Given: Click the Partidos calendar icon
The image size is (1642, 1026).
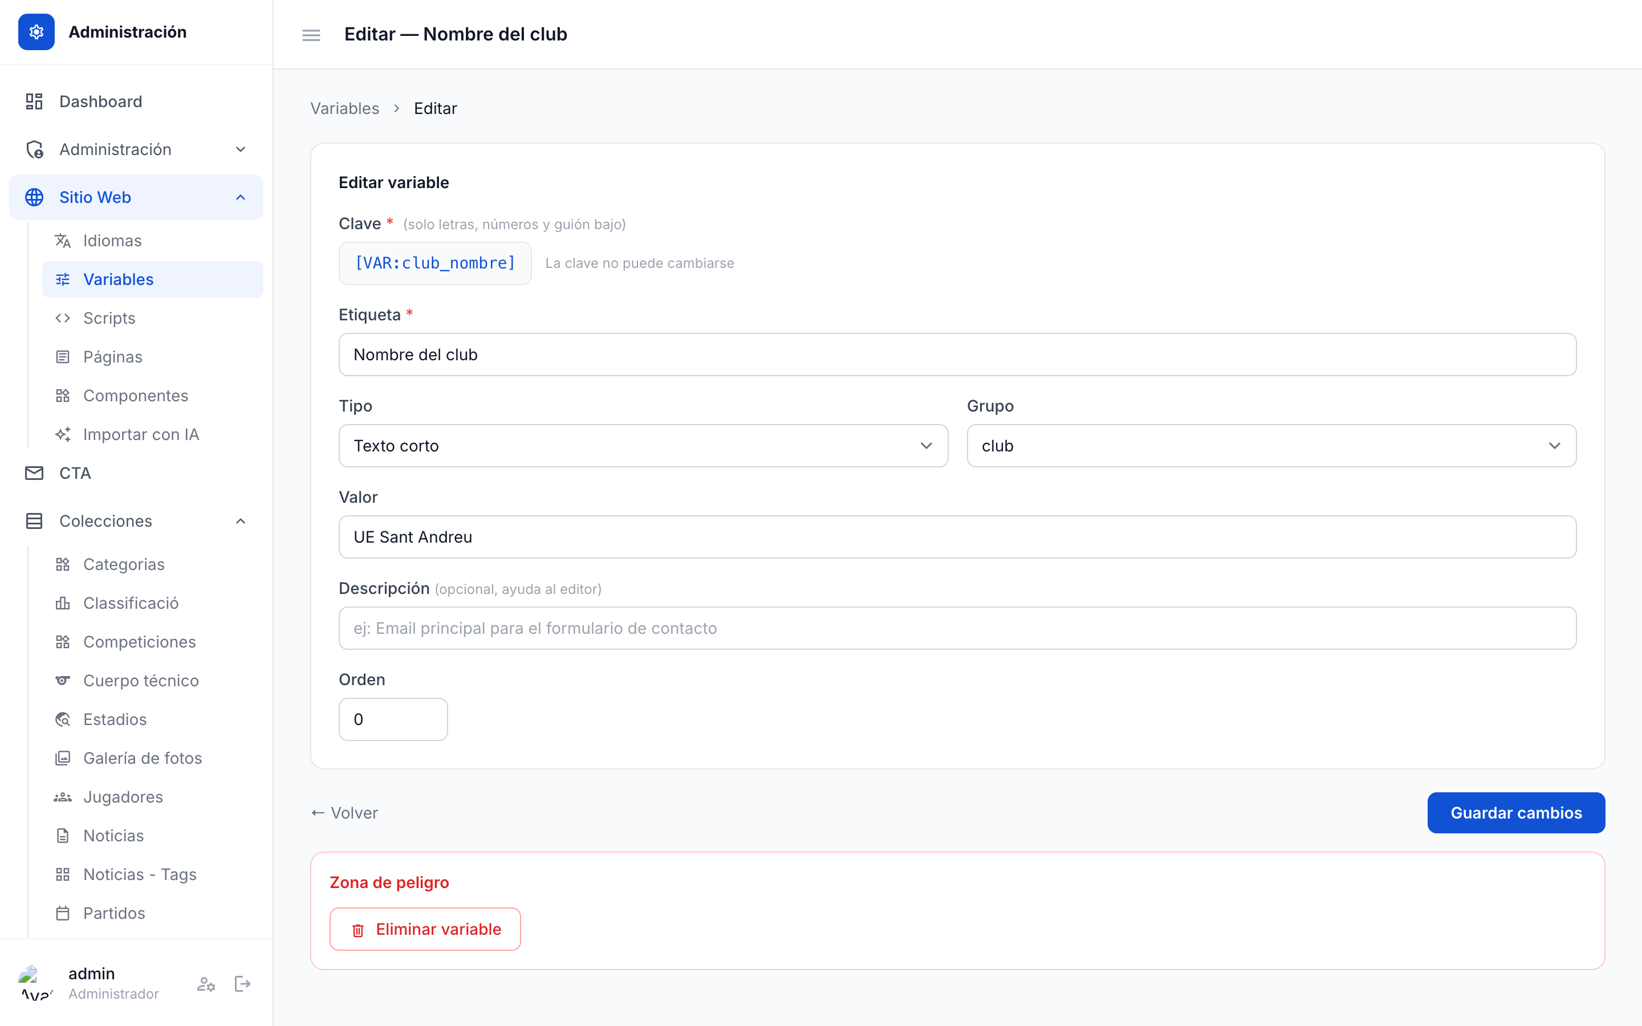Looking at the screenshot, I should point(62,913).
